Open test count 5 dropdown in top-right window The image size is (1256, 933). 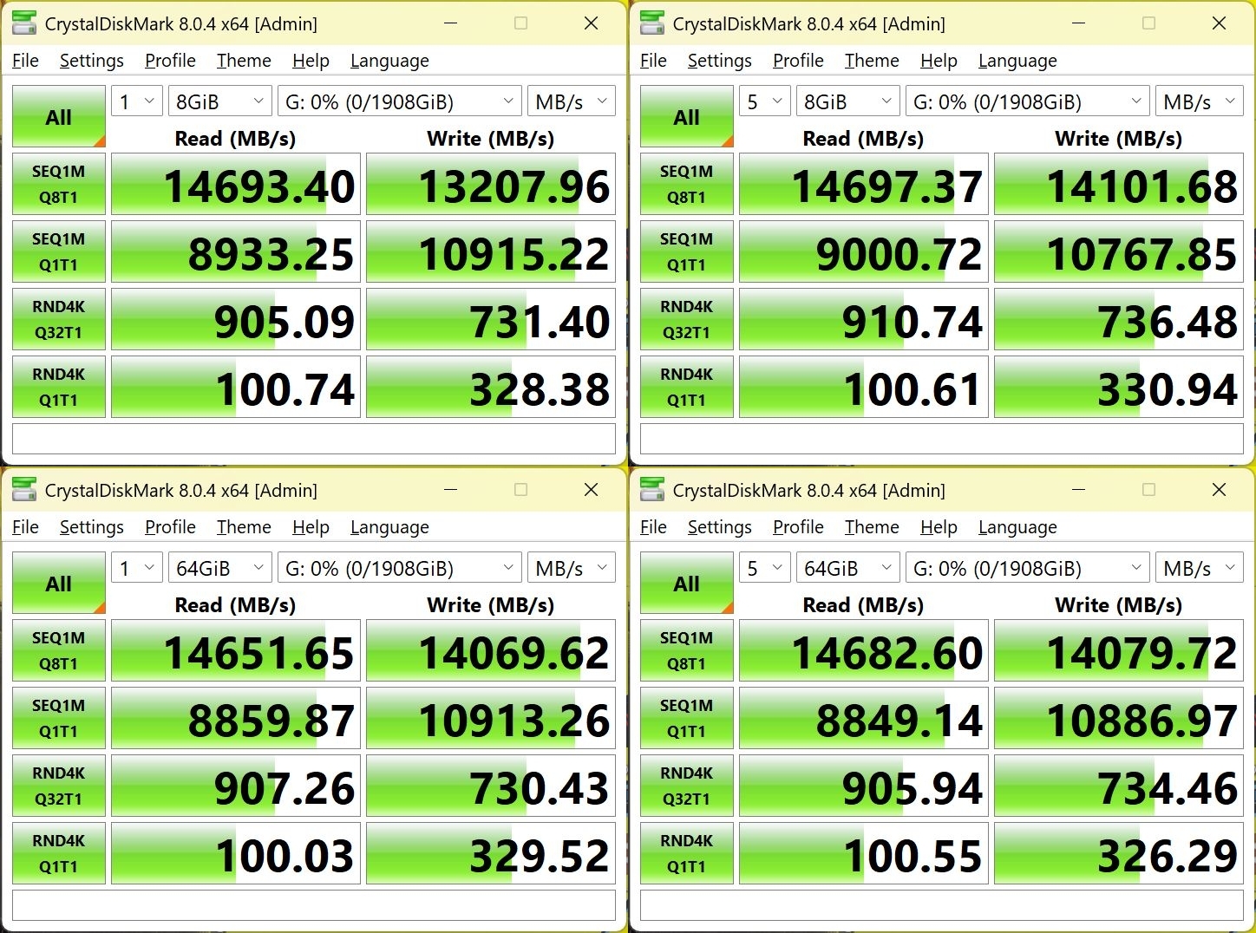point(765,101)
